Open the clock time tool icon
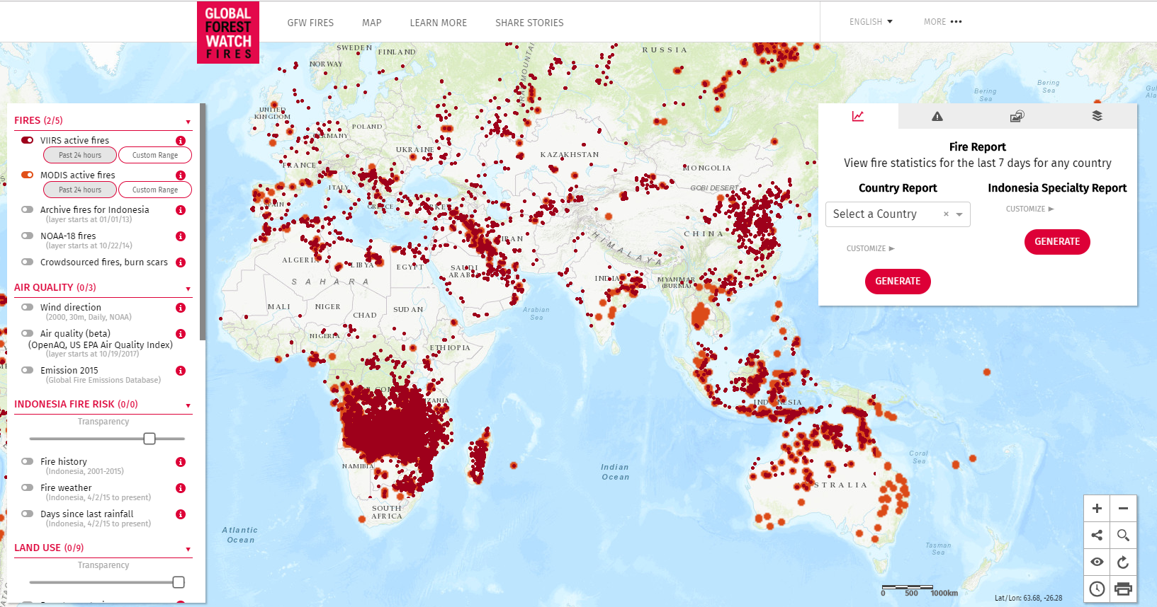The image size is (1157, 607). coord(1097,589)
